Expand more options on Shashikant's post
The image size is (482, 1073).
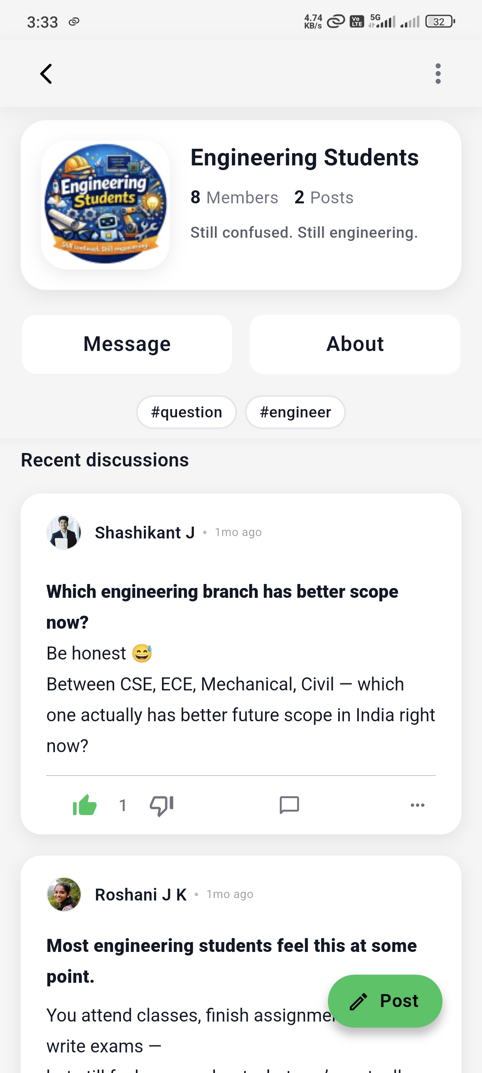pyautogui.click(x=417, y=805)
